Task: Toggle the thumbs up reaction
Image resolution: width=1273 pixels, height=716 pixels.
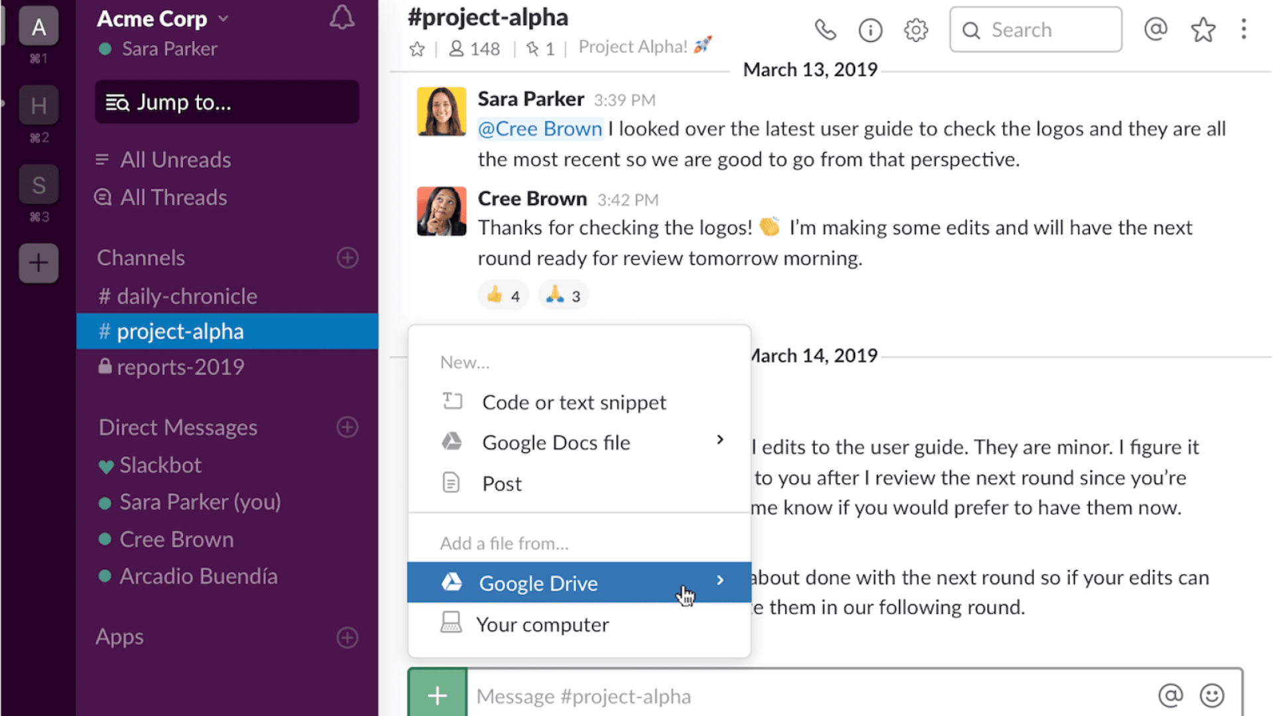Action: coord(503,296)
